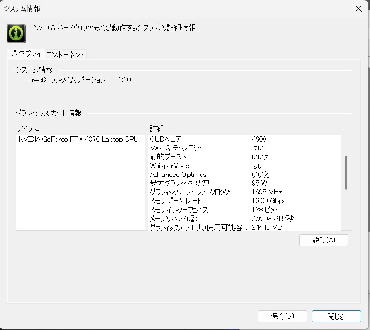Click the 保存(S) button

coord(282,316)
